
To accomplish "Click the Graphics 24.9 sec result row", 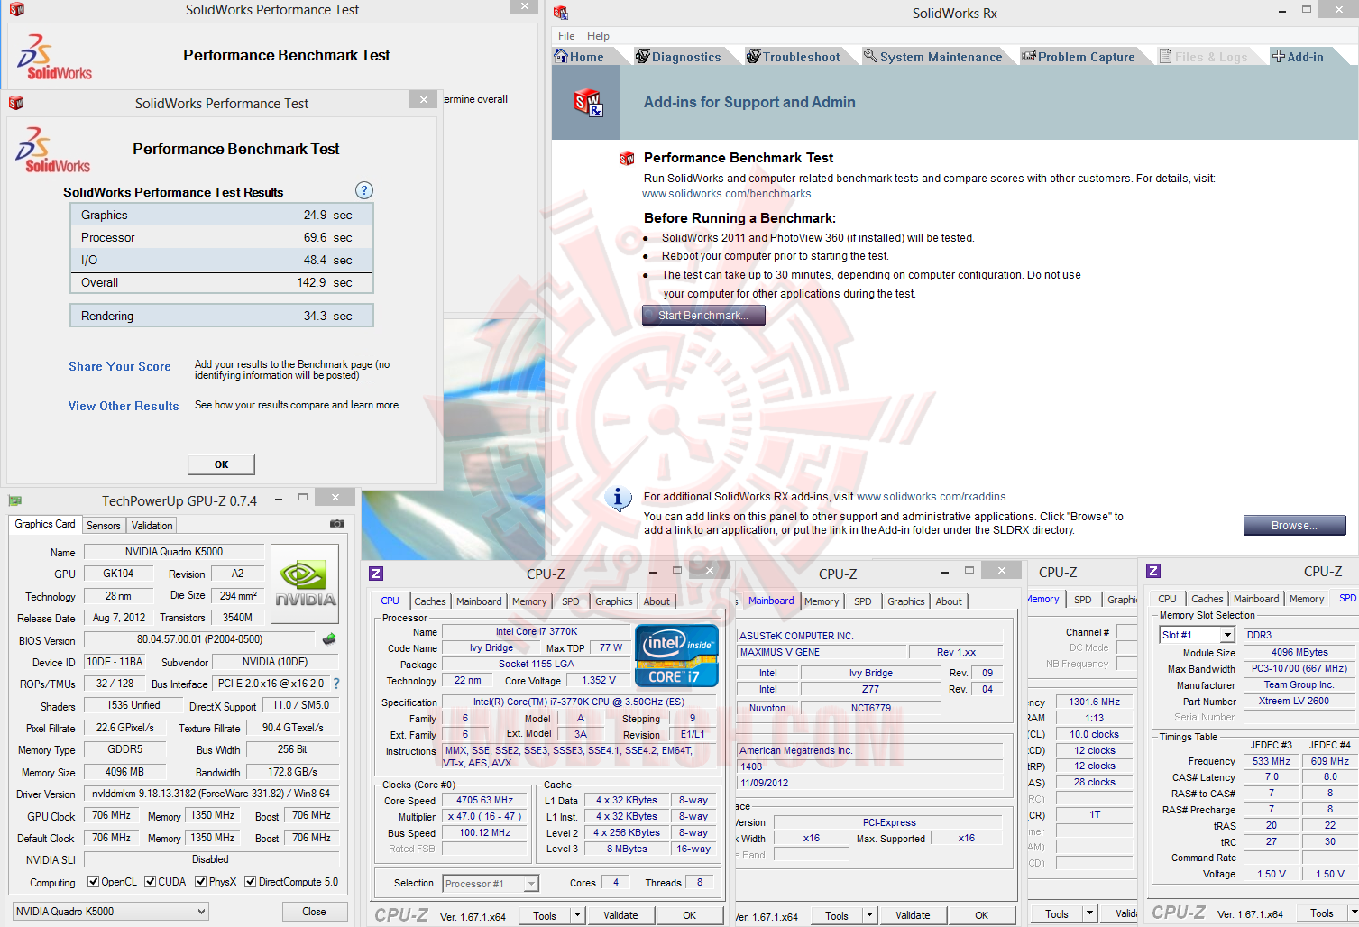I will (x=222, y=215).
